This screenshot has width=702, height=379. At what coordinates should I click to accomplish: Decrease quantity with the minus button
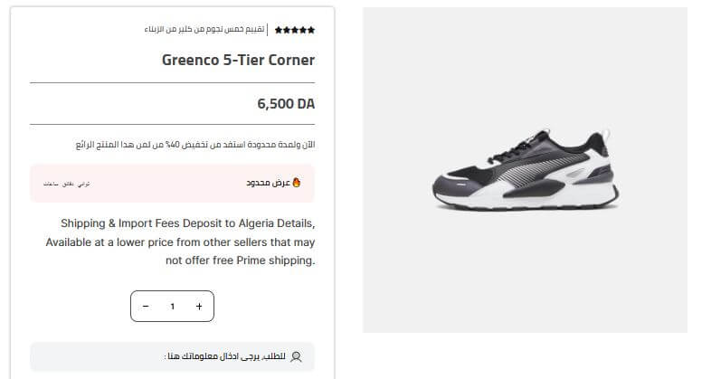[x=146, y=307]
